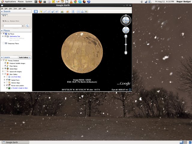Open the Earth Gallery button

25,57
